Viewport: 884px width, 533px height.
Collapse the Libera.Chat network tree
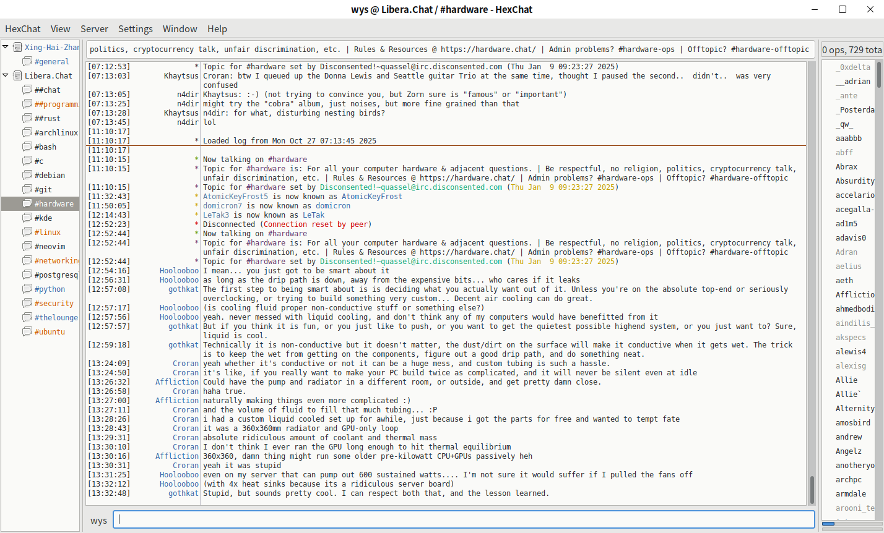[x=6, y=75]
